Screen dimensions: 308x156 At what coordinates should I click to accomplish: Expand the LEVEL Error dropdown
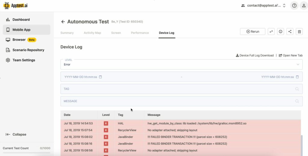(181, 64)
